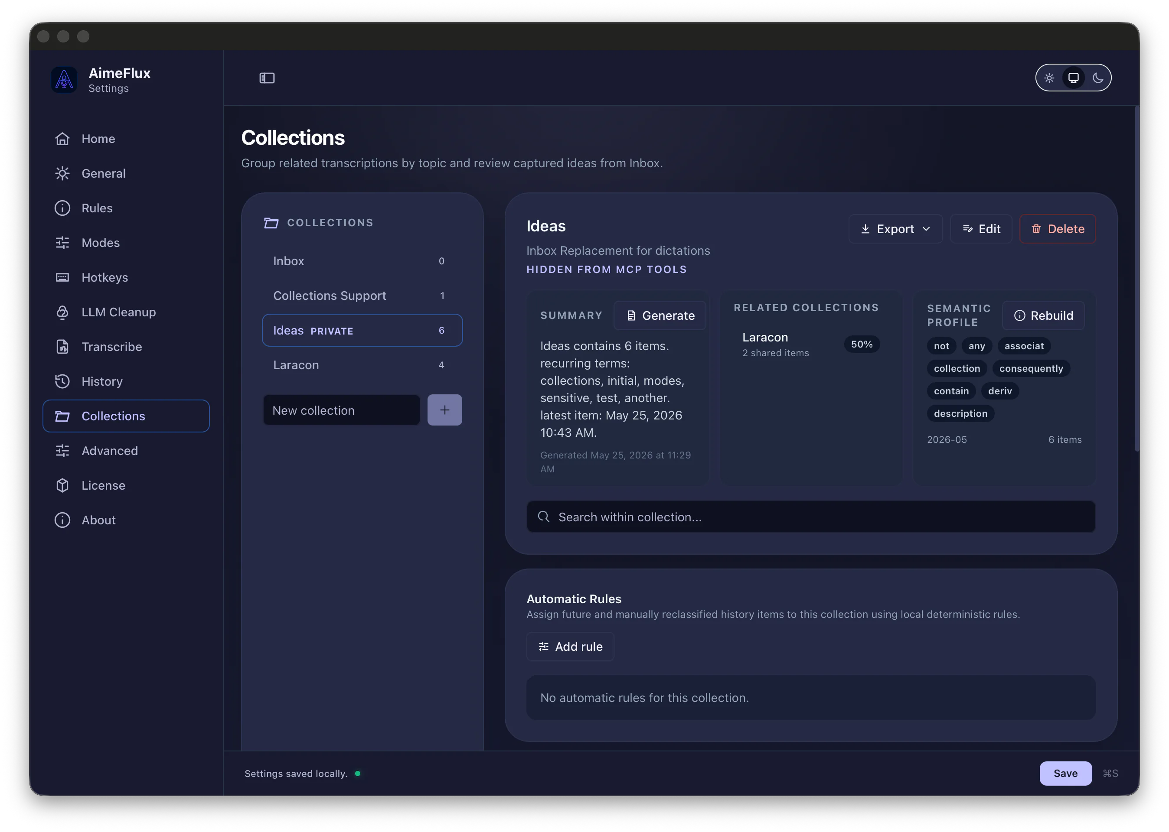This screenshot has height=832, width=1169.
Task: Expand the Export chevron arrow
Action: coord(926,229)
